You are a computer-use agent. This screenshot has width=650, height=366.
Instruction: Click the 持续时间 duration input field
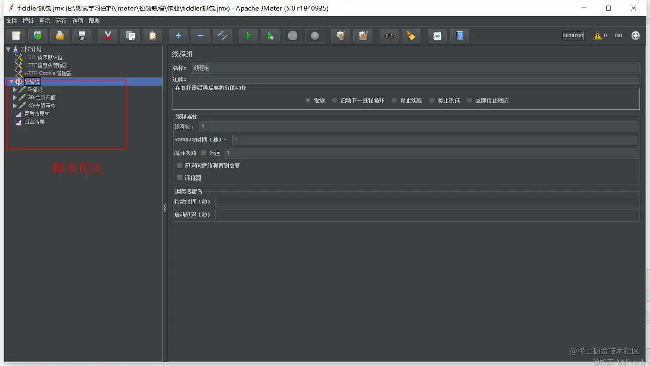[x=426, y=202]
